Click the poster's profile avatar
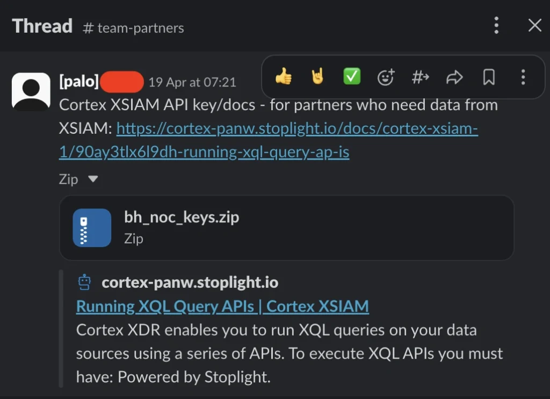Screen dimensions: 550x399 [x=31, y=92]
